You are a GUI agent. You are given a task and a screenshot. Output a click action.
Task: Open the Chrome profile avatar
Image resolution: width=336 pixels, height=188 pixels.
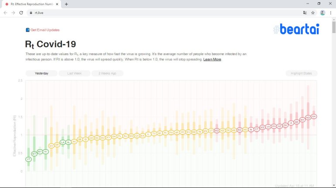(322, 13)
